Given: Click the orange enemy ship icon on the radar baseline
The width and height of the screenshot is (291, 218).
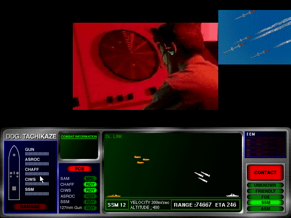Looking at the screenshot, I should [114, 196].
